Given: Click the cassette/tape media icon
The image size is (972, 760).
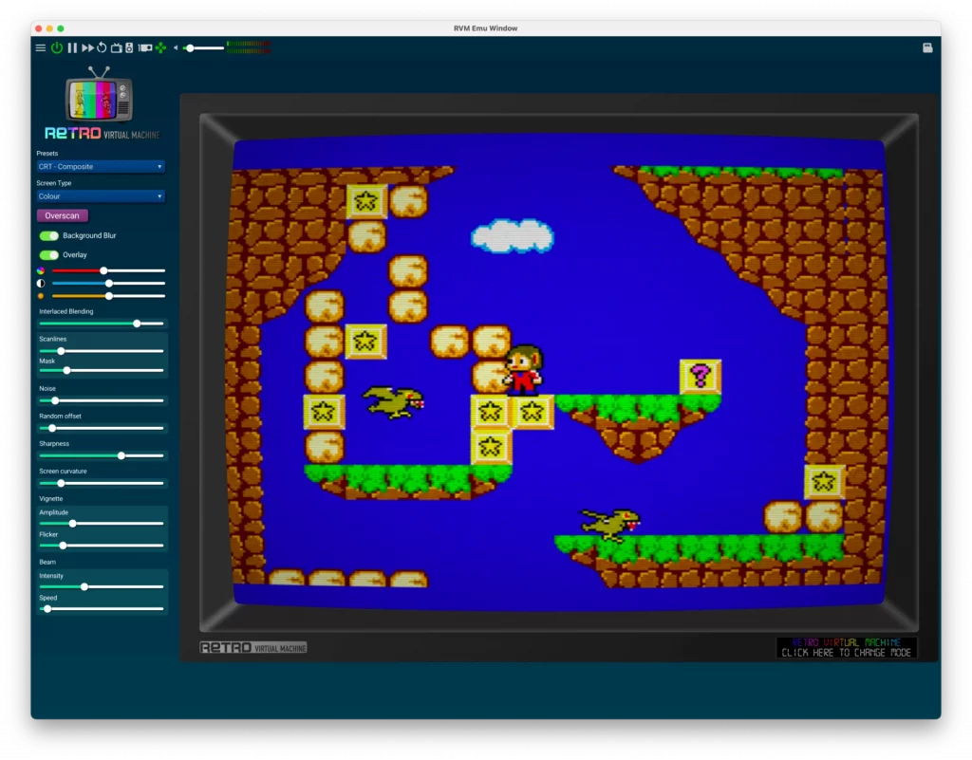Looking at the screenshot, I should pos(145,47).
